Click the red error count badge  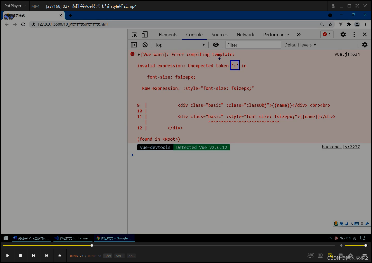pyautogui.click(x=327, y=34)
